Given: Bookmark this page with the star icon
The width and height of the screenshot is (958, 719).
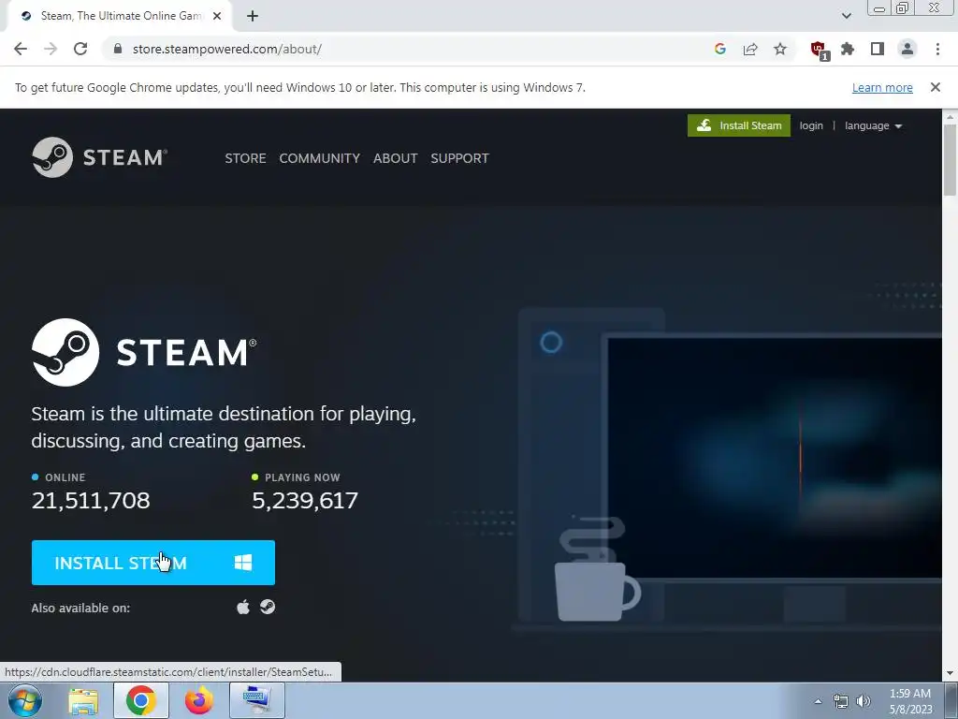Looking at the screenshot, I should (780, 49).
